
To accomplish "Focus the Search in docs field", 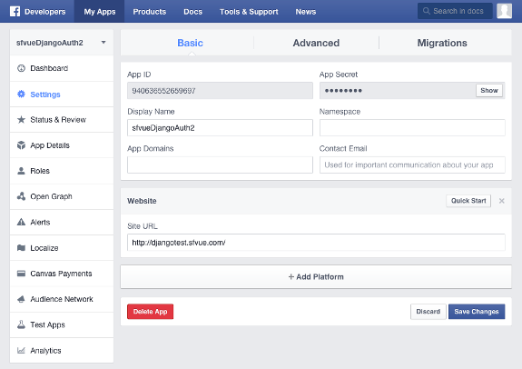I will (455, 11).
